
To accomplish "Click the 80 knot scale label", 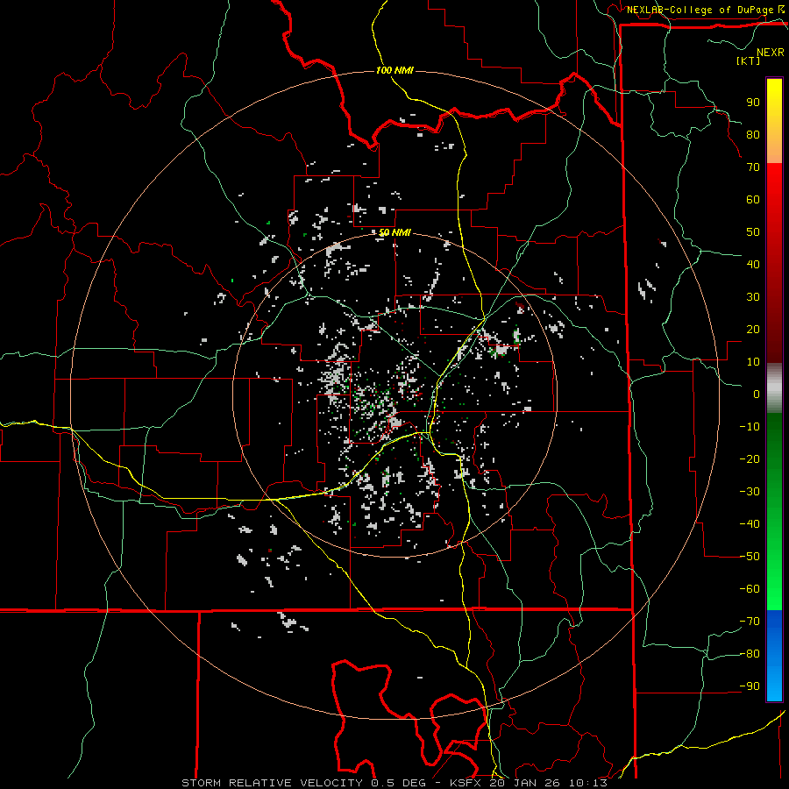I will [x=753, y=135].
